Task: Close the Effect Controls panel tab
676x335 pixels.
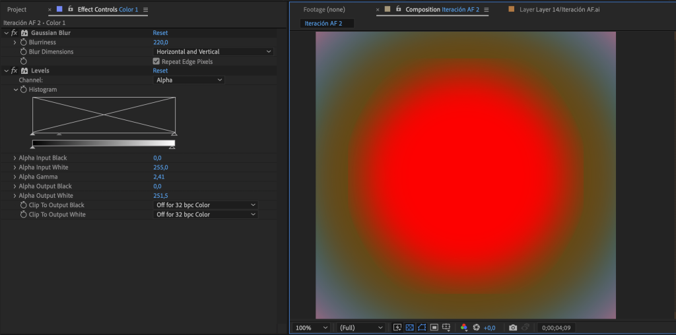Action: [x=50, y=9]
